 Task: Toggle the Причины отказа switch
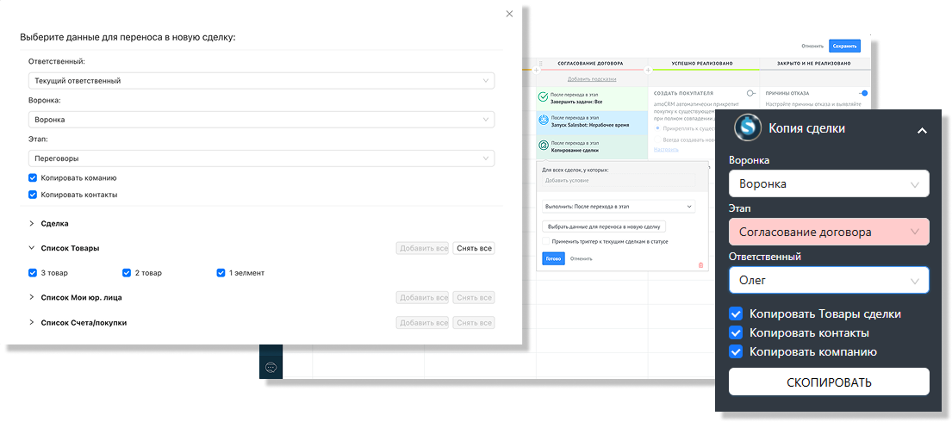863,93
